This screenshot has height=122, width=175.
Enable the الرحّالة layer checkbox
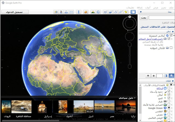tap(169, 88)
